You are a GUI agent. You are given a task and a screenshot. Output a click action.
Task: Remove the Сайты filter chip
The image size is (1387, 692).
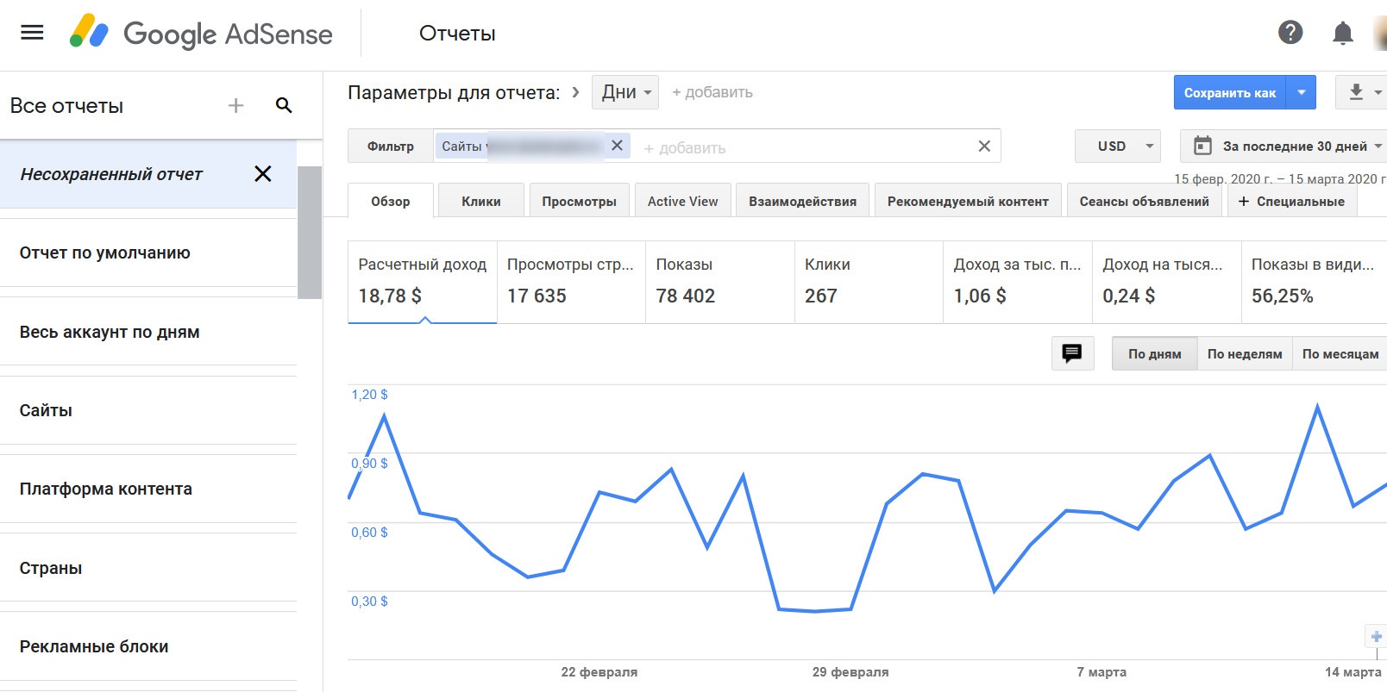(617, 146)
